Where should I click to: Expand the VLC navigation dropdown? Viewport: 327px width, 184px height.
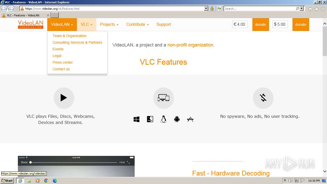(87, 25)
